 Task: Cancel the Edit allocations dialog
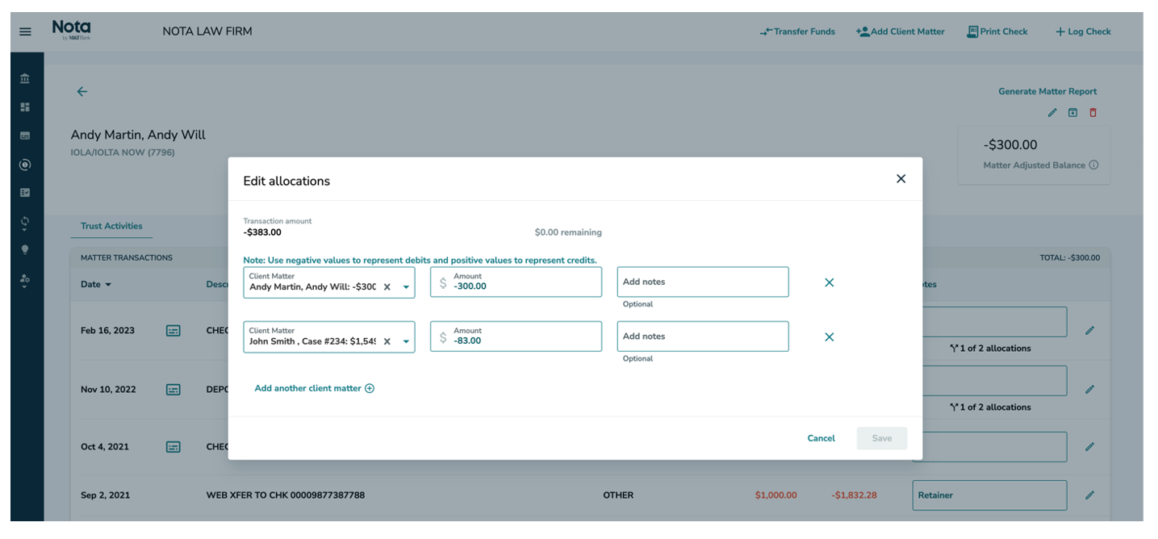click(x=821, y=438)
